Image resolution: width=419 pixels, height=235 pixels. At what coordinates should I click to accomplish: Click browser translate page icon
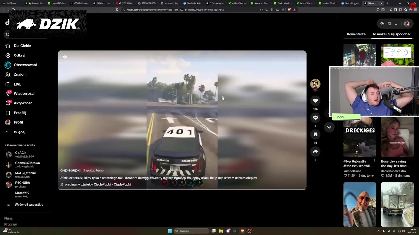[266, 10]
